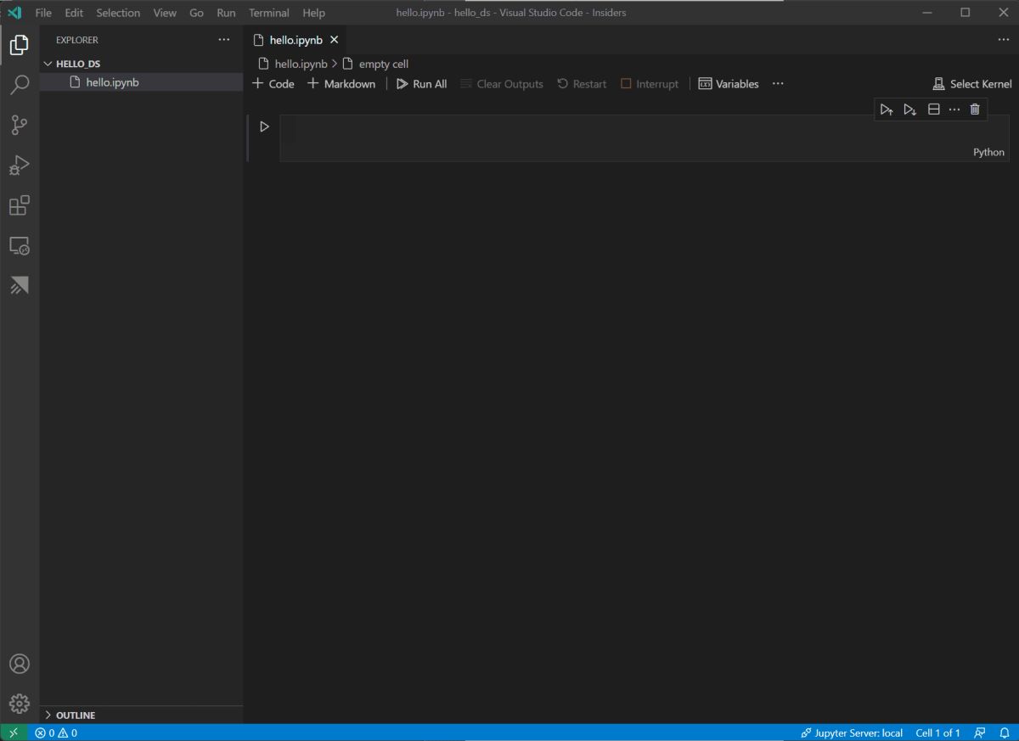The height and width of the screenshot is (741, 1019).
Task: Open the Explorer view in activity bar
Action: tap(19, 45)
